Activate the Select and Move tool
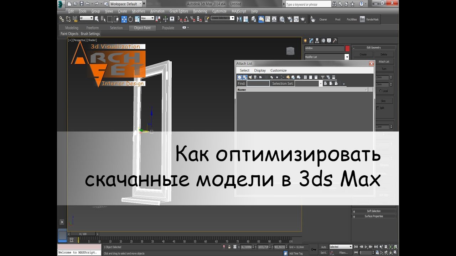 pos(124,19)
